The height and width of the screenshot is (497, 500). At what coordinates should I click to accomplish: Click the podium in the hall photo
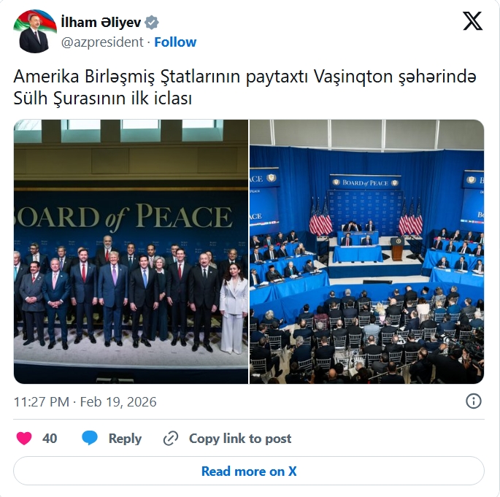coord(397,249)
